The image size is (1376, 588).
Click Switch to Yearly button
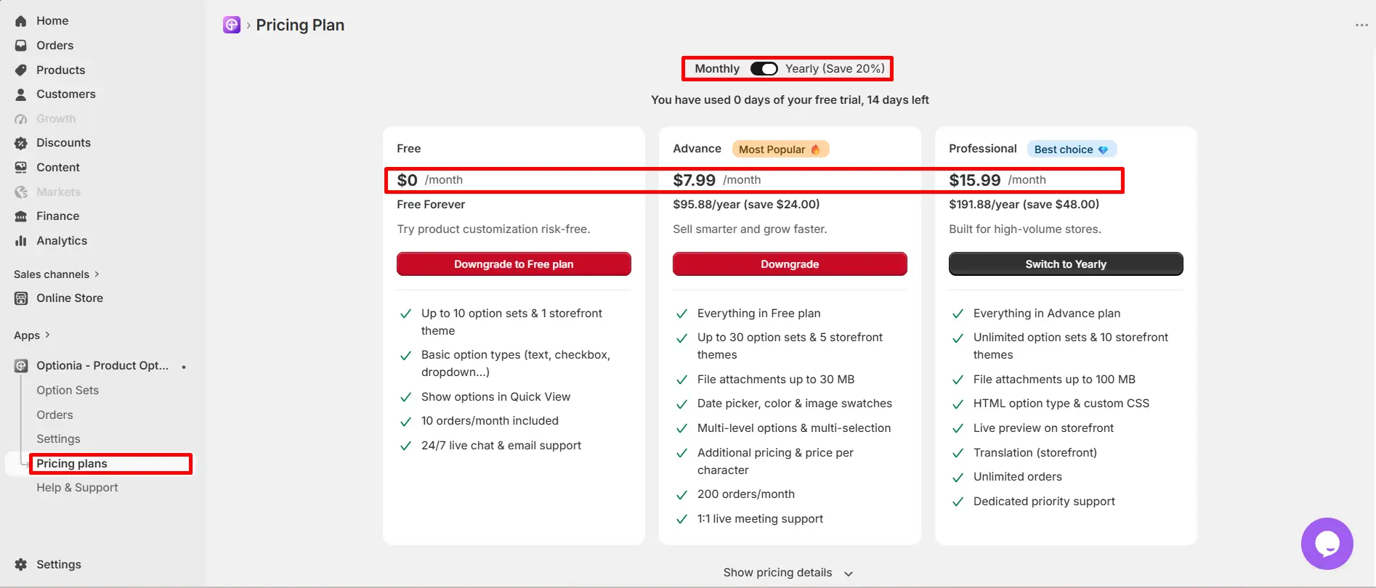(x=1066, y=264)
